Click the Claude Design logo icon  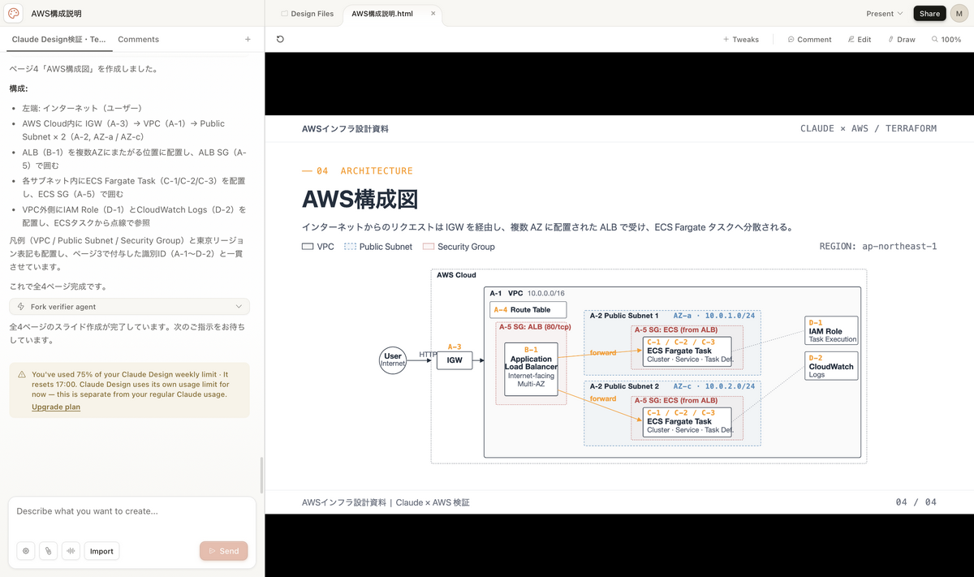[x=14, y=13]
